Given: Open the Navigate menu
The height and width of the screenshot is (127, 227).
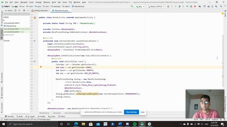Looking at the screenshot, I should click(x=24, y=2).
